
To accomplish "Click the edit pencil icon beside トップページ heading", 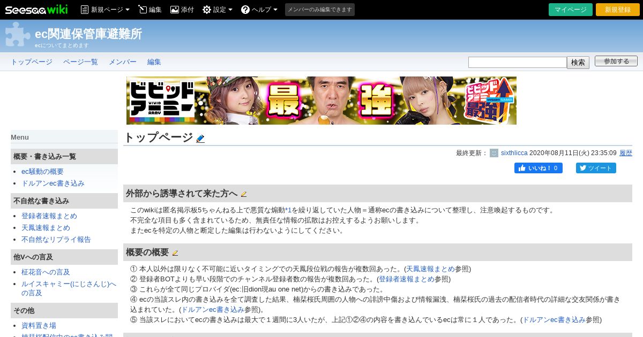I will [x=200, y=139].
